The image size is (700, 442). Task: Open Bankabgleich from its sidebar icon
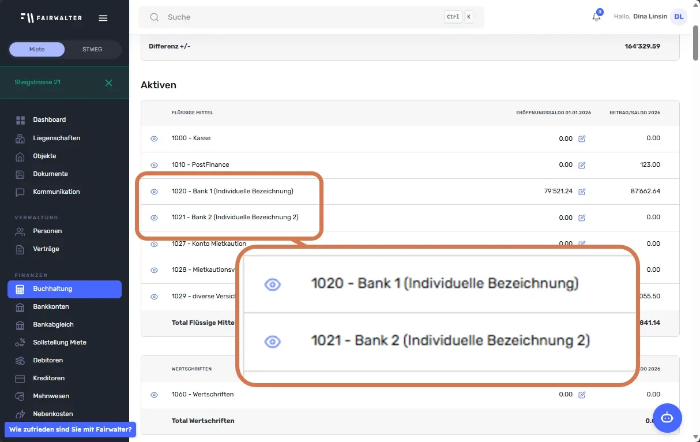point(20,325)
